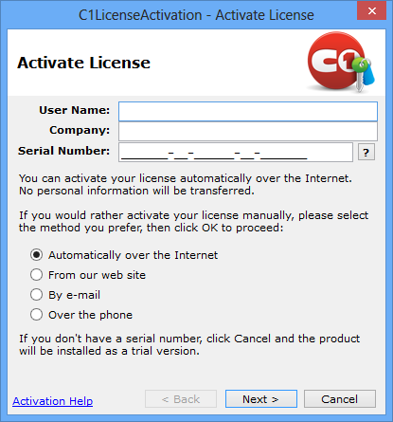Viewport: 393px width, 422px height.
Task: Click the Cancel button
Action: coord(340,399)
